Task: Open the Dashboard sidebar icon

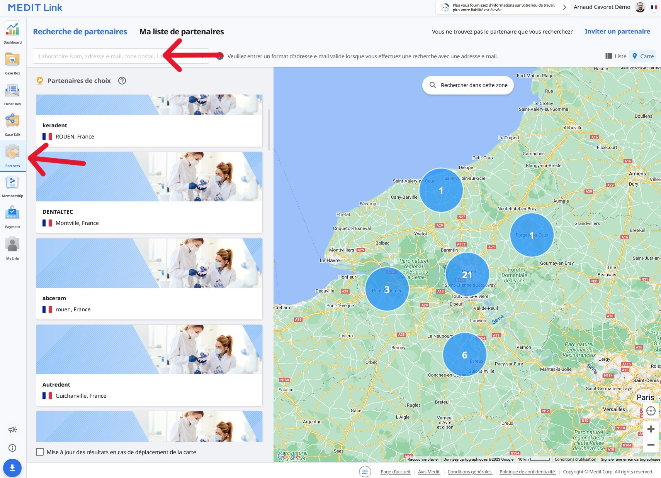Action: pos(12,33)
